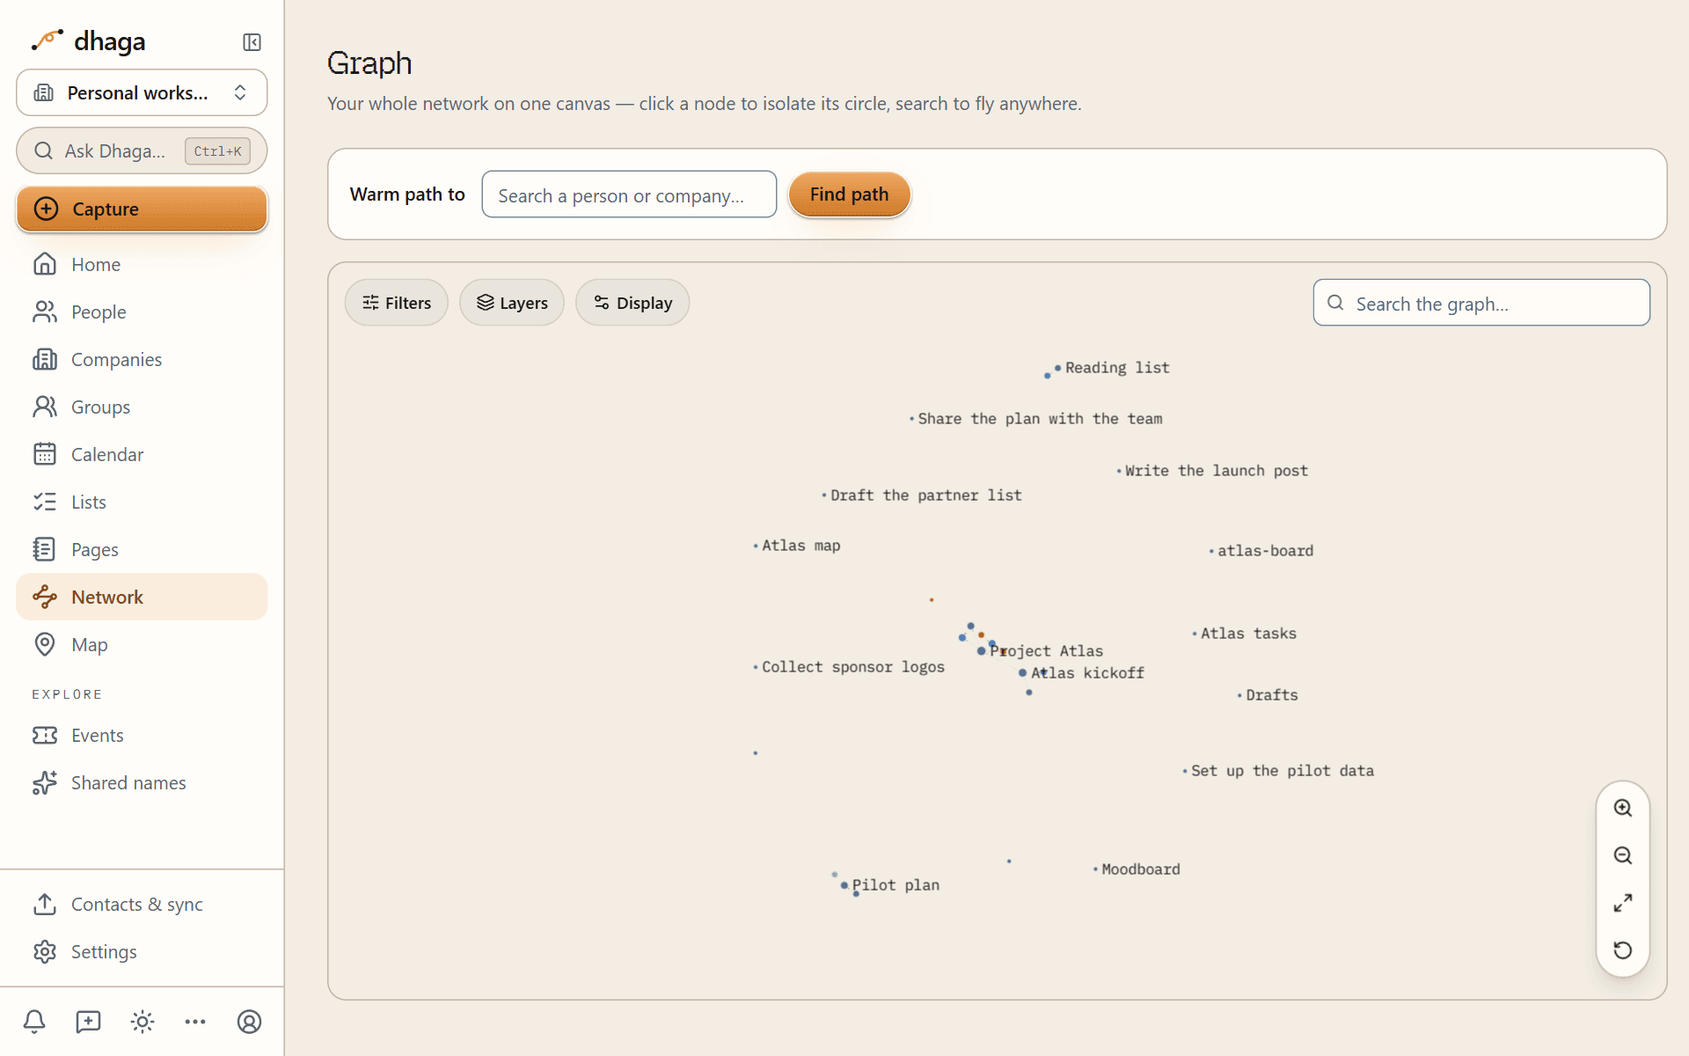Click the dhaga logo
The height and width of the screenshot is (1056, 1689).
pyautogui.click(x=88, y=41)
